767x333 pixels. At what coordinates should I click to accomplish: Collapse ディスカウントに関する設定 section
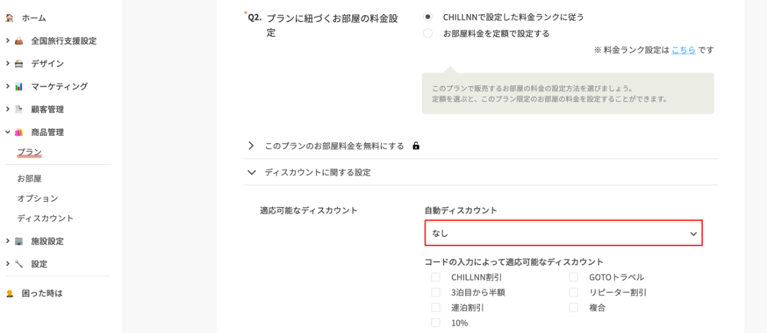point(251,172)
